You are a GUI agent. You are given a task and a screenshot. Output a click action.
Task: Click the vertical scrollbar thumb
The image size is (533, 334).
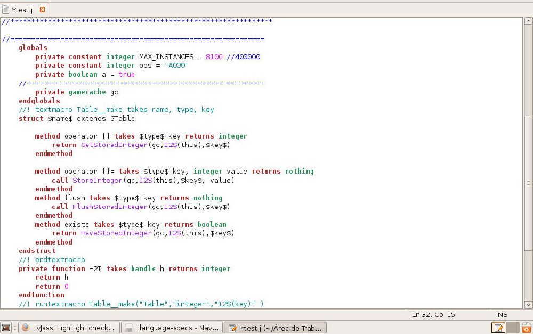click(x=528, y=183)
